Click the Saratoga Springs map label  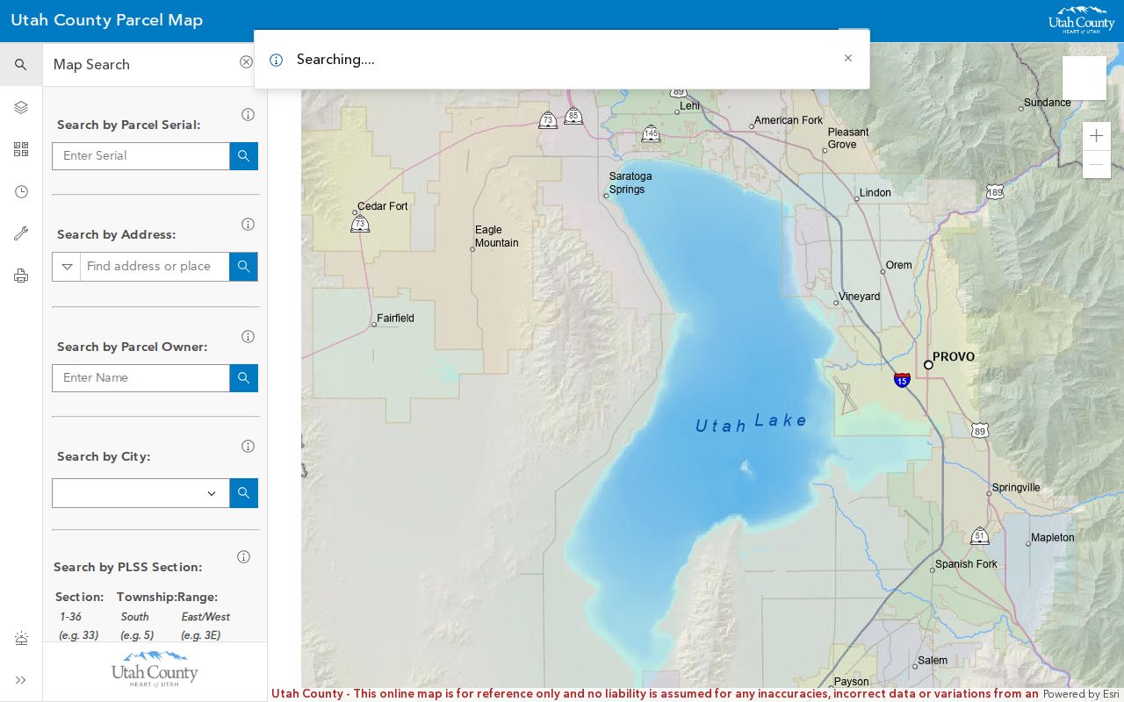point(630,183)
